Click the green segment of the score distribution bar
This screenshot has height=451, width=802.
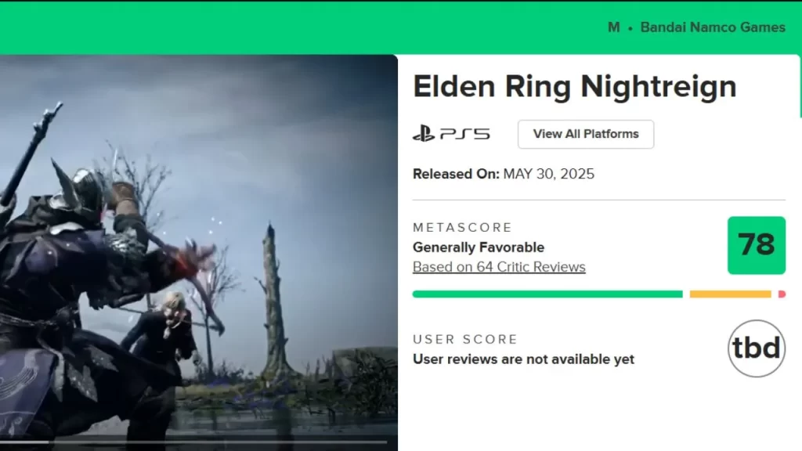[x=548, y=294]
